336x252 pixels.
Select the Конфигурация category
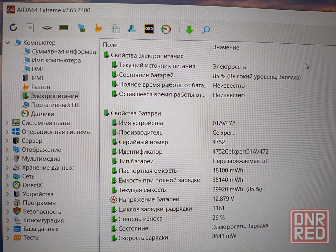tap(39, 220)
